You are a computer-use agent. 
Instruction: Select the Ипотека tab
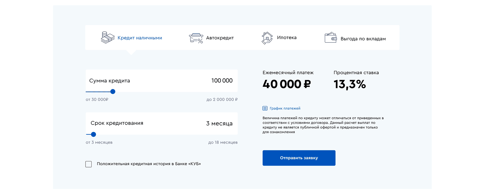pyautogui.click(x=287, y=38)
